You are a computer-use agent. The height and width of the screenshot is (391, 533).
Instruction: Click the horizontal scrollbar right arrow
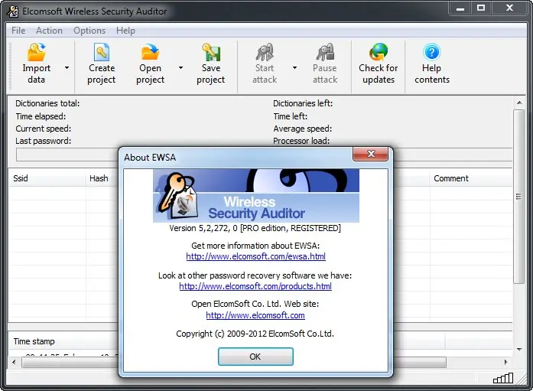pos(505,362)
